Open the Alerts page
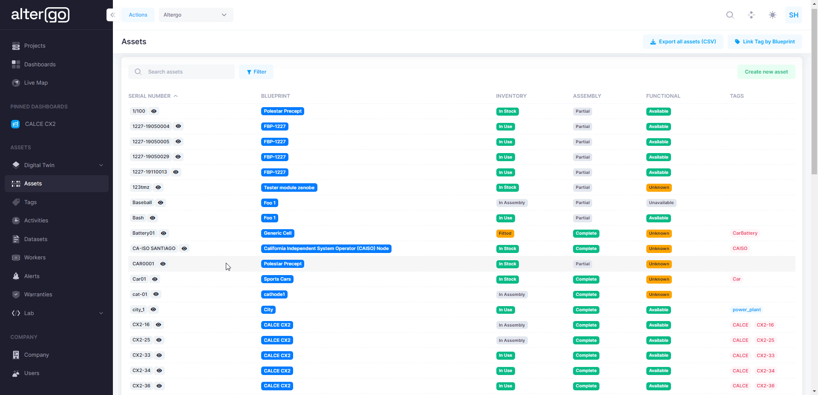Image resolution: width=818 pixels, height=395 pixels. pyautogui.click(x=31, y=276)
